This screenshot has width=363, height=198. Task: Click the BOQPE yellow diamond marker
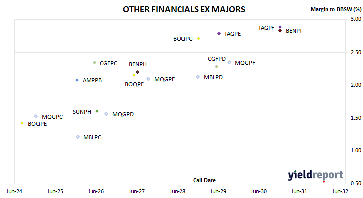[22, 123]
